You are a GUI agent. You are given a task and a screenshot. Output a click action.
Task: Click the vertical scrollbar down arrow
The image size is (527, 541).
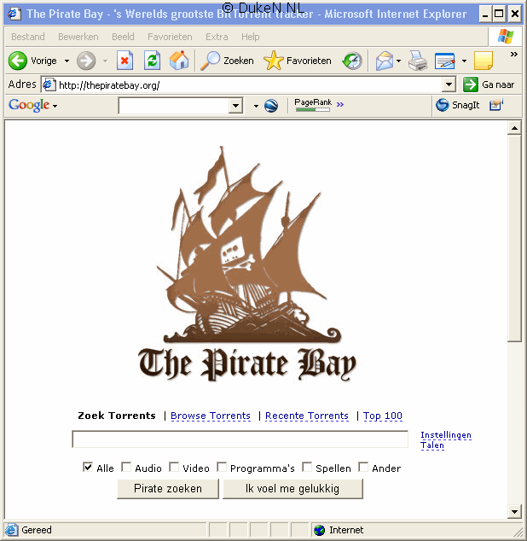coord(514,512)
